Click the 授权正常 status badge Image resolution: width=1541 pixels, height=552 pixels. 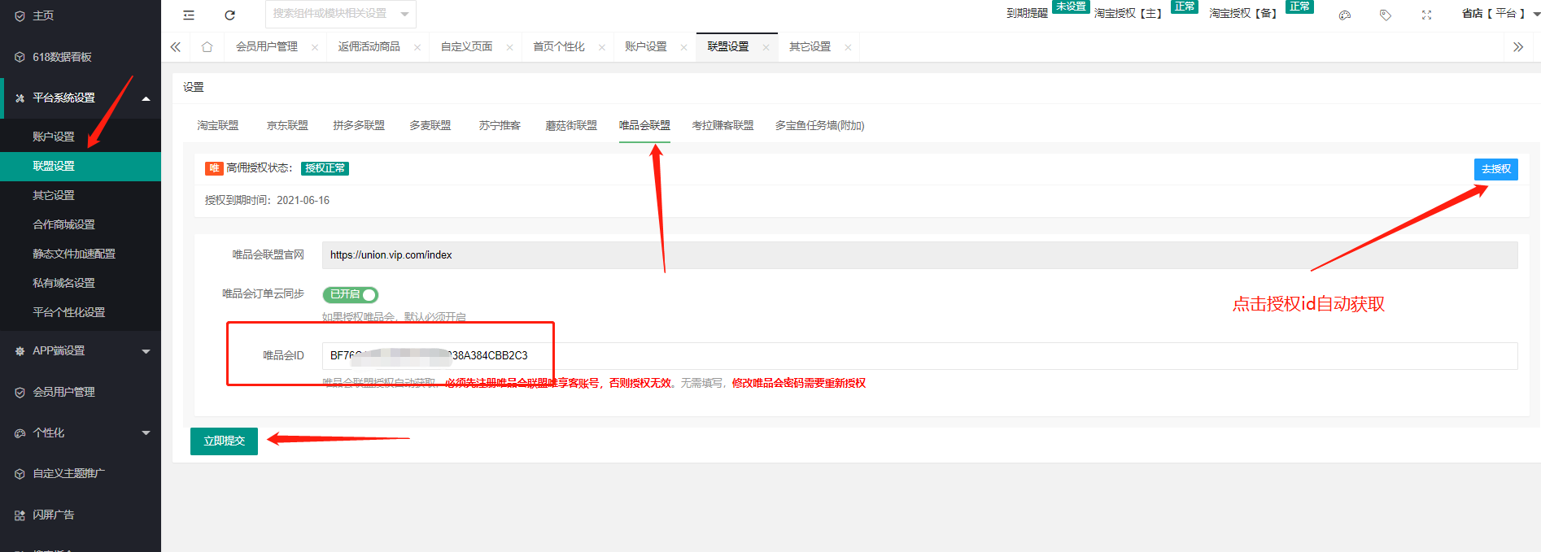(325, 168)
